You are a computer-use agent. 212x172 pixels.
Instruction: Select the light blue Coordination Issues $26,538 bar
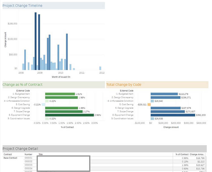coord(152,119)
